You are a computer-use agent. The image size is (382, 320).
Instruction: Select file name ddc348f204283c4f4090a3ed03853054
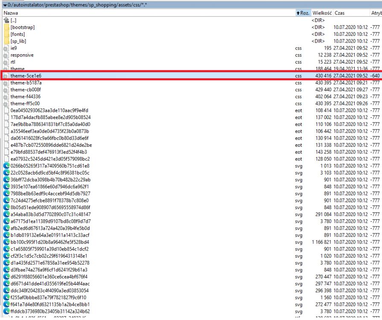click(x=50, y=291)
